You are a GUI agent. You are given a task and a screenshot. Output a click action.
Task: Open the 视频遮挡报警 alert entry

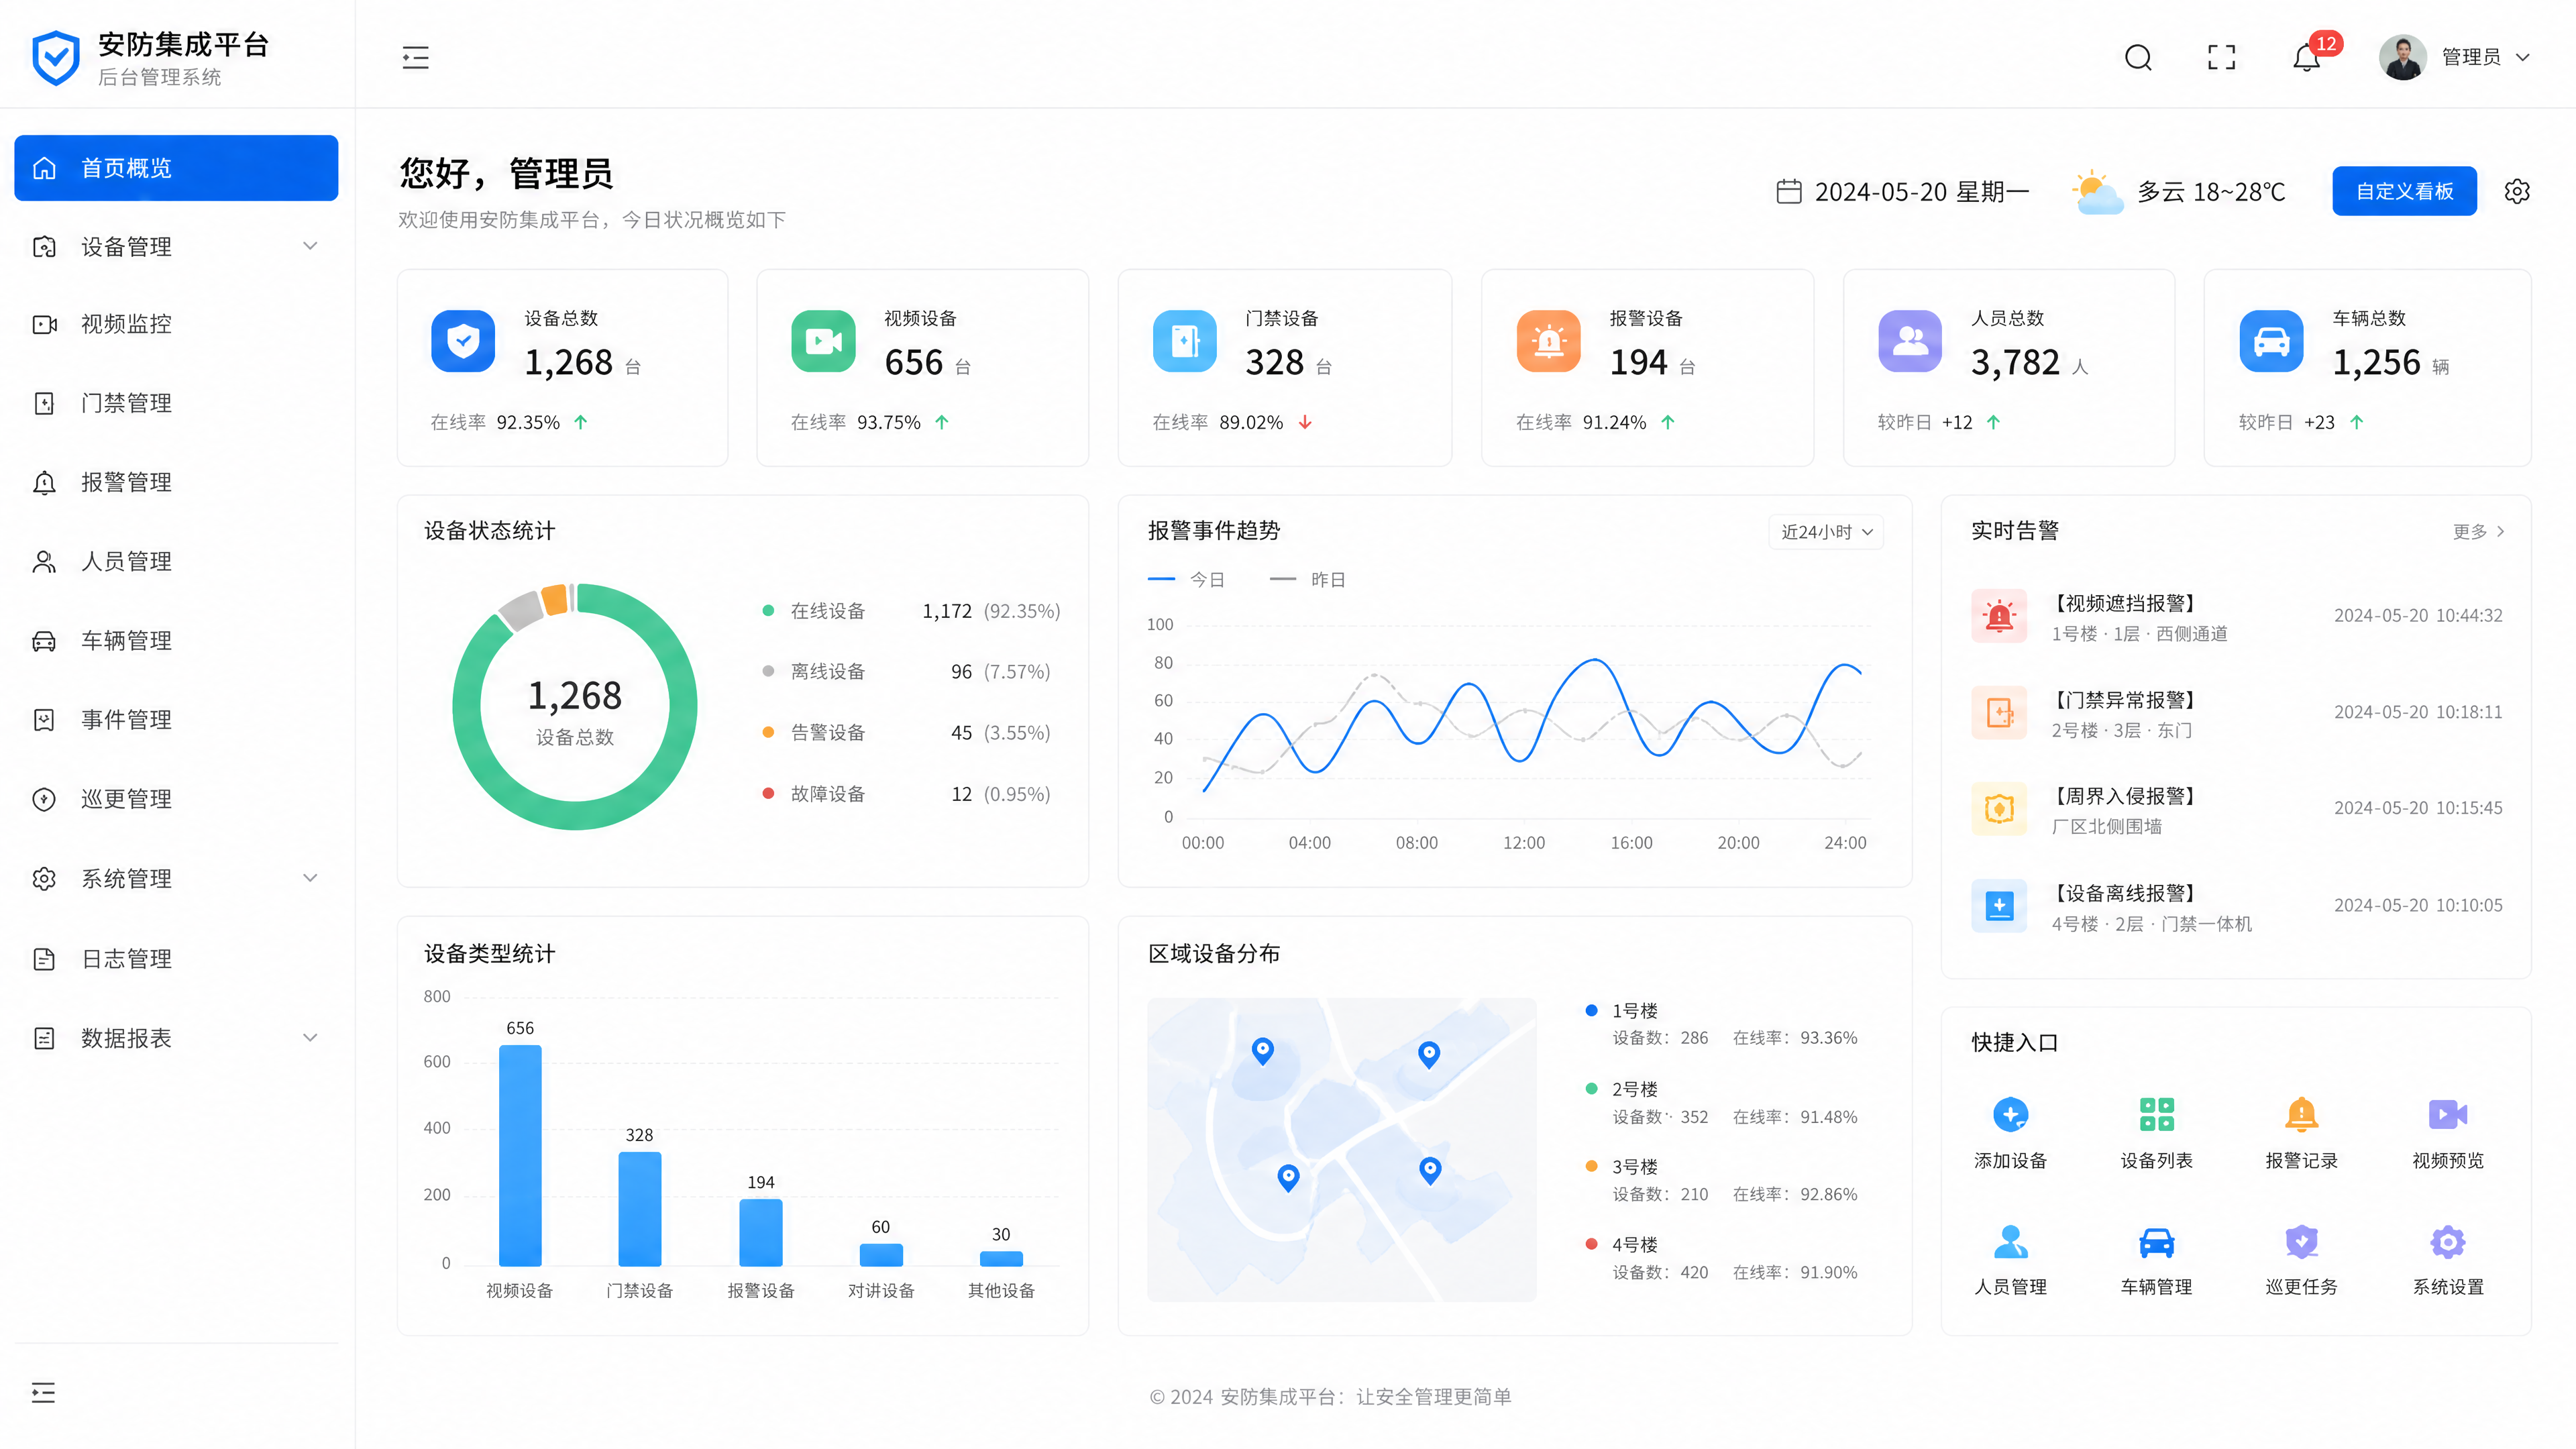pyautogui.click(x=2237, y=617)
